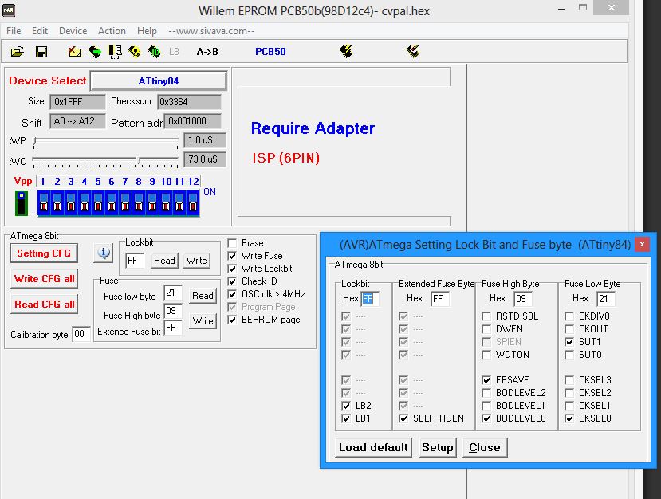Click the Read CFG all button

44,305
